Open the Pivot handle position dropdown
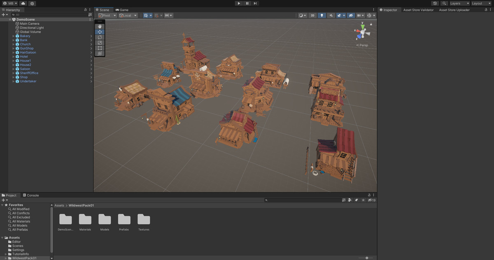The width and height of the screenshot is (494, 260). [106, 15]
